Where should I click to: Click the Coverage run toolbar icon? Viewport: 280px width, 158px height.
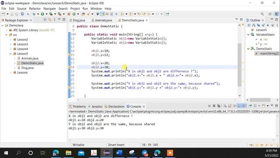point(51,14)
